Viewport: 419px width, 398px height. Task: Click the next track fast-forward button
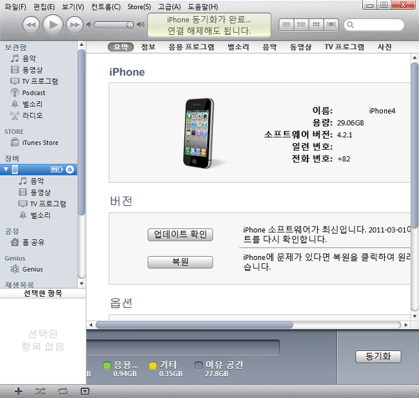[x=75, y=25]
